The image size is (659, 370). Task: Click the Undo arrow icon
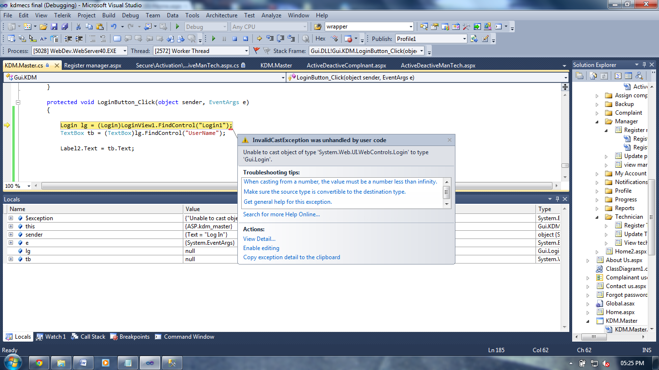pos(113,27)
